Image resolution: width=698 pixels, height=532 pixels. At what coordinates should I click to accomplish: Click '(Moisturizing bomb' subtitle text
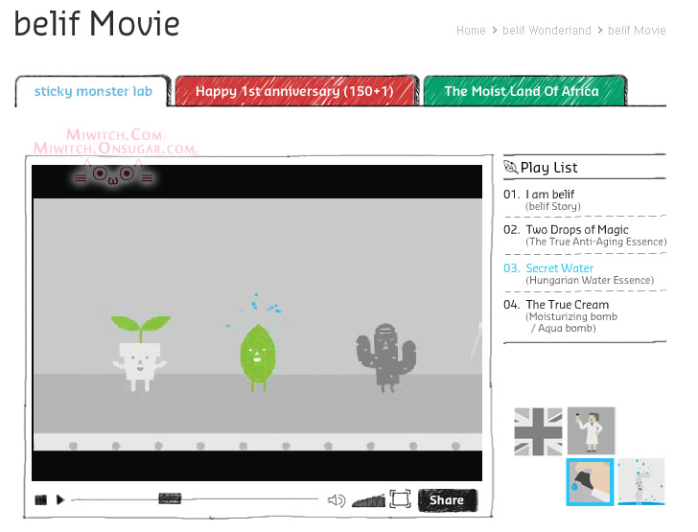point(571,316)
